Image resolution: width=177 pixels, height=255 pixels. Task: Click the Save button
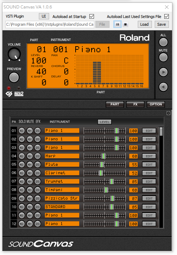click(x=161, y=24)
